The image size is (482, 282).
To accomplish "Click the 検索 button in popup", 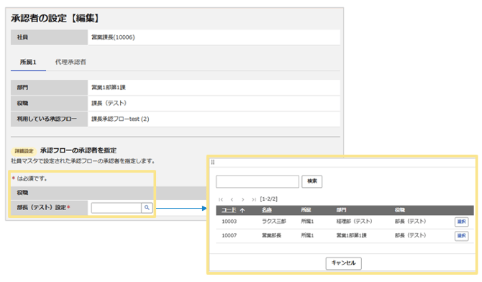I will 312,181.
